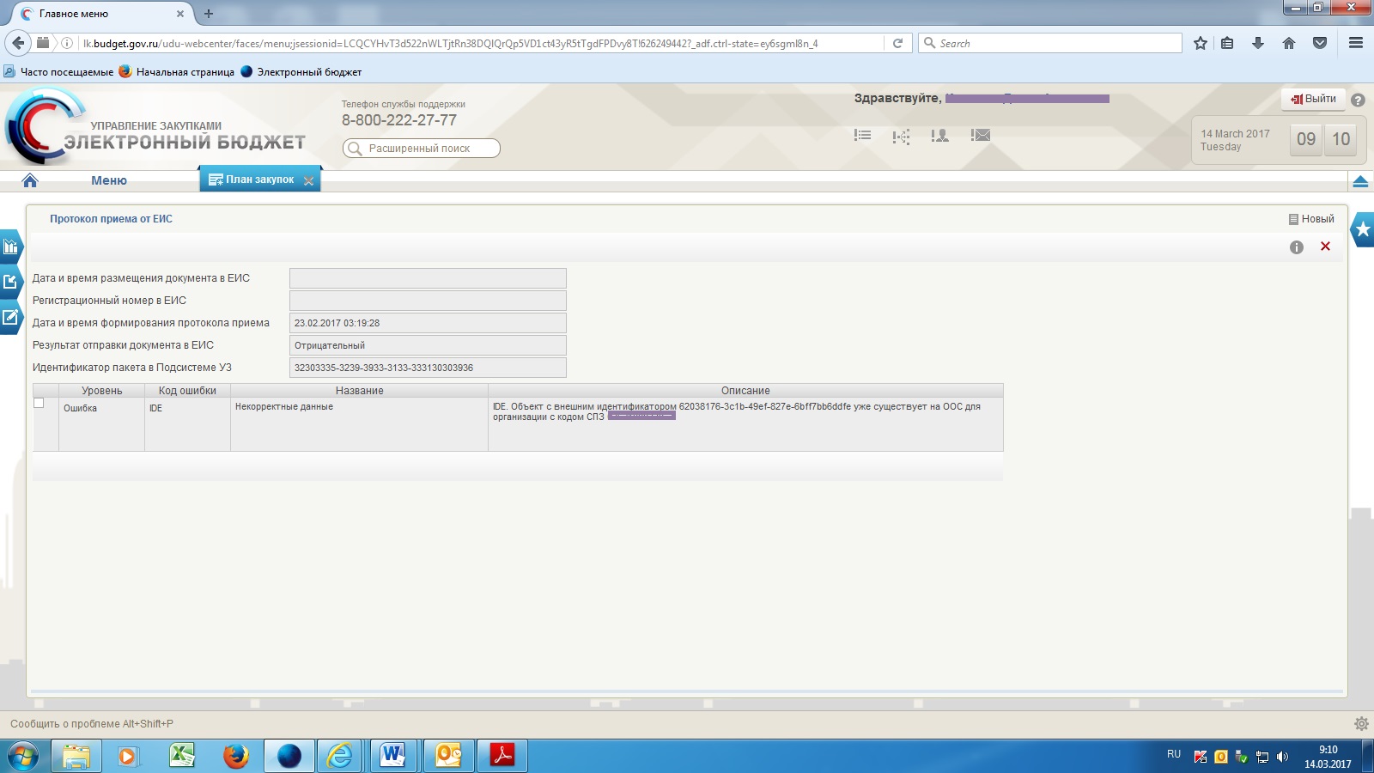Open the settings gear in the status bar
Screen dimensions: 1374x773
coord(1361,724)
